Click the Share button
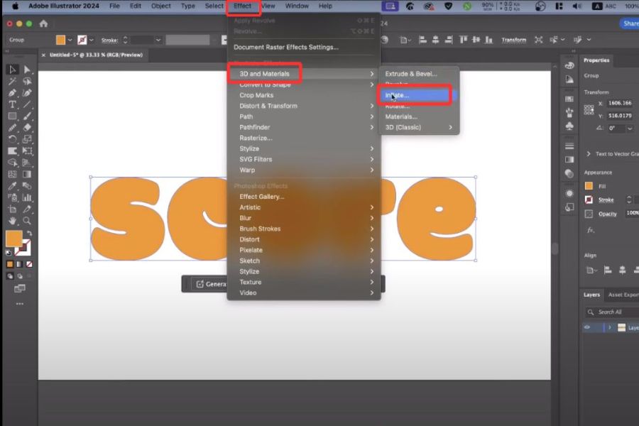 click(x=629, y=23)
